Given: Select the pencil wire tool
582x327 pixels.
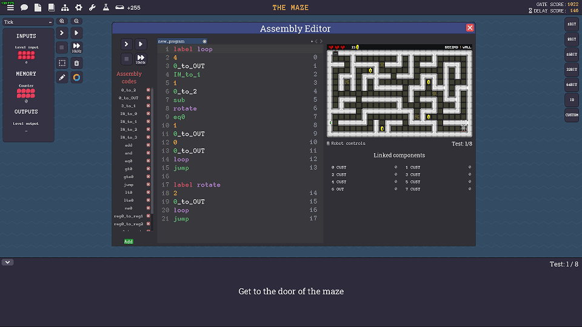Looking at the screenshot, I should (62, 78).
